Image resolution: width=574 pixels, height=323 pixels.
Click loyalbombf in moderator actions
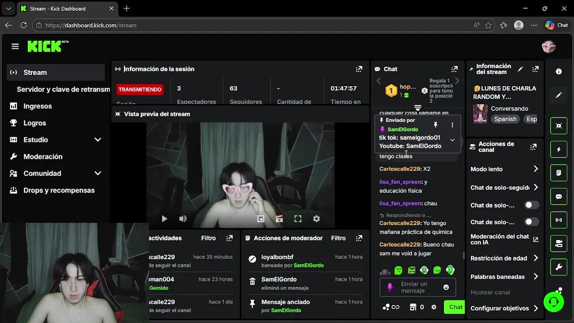pyautogui.click(x=278, y=257)
